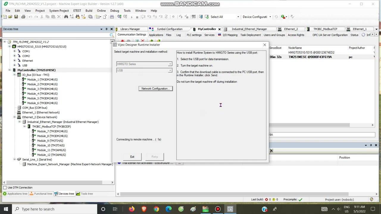Click the Network Configuration button
Viewport: 381px width, 214px height.
[155, 89]
